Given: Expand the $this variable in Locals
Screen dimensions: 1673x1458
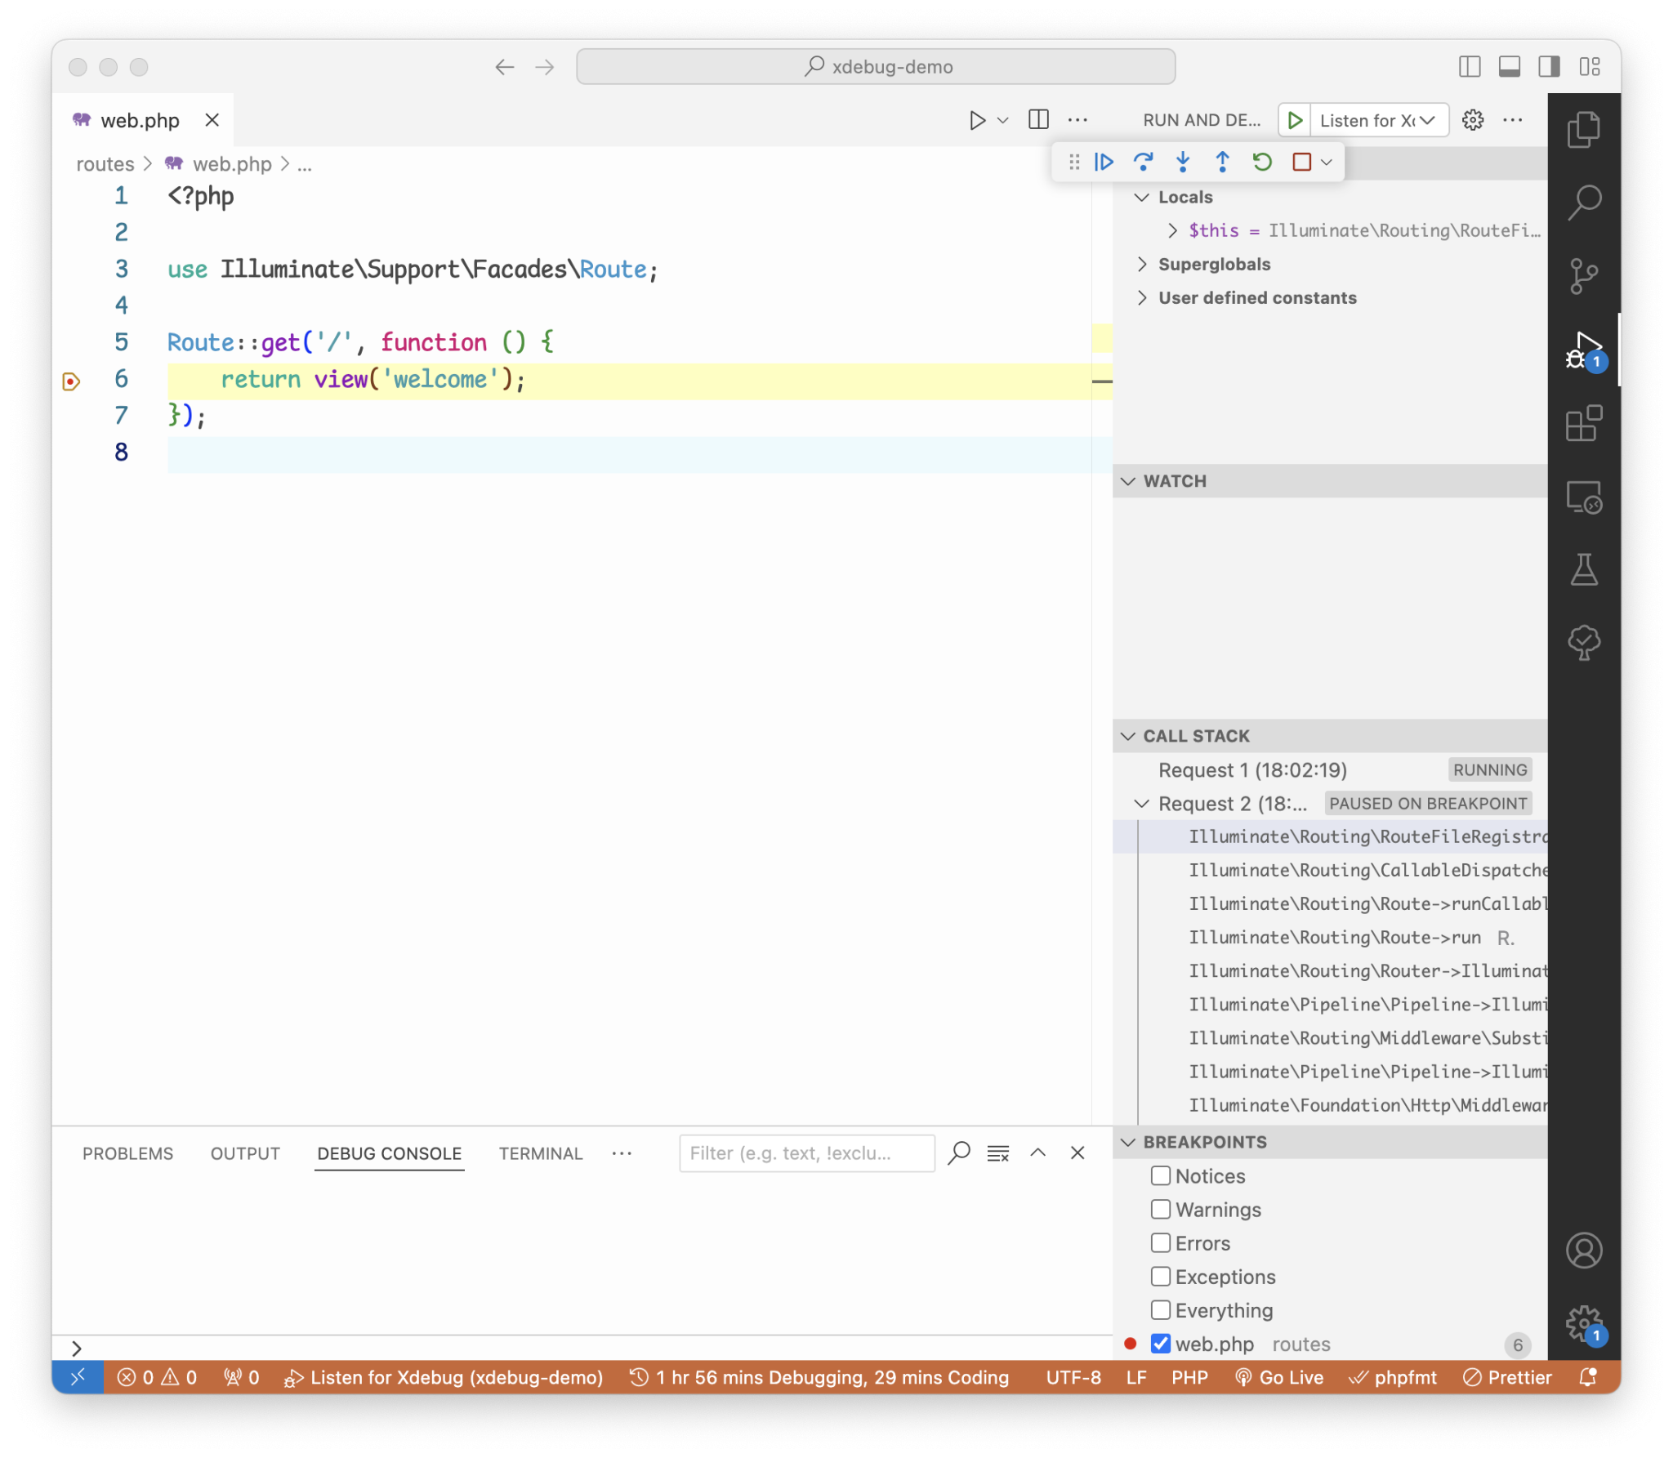Looking at the screenshot, I should coord(1174,230).
